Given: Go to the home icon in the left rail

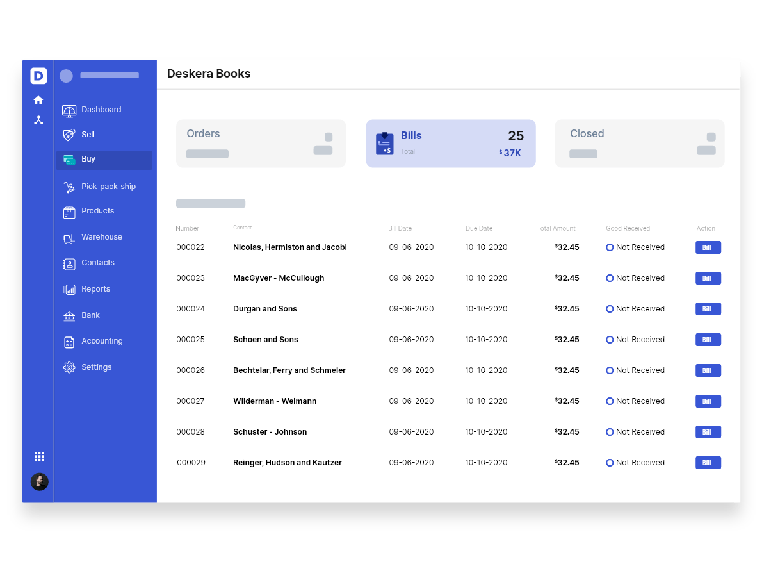Looking at the screenshot, I should point(38,100).
